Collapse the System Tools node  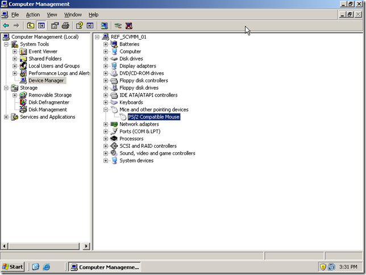tap(6, 44)
